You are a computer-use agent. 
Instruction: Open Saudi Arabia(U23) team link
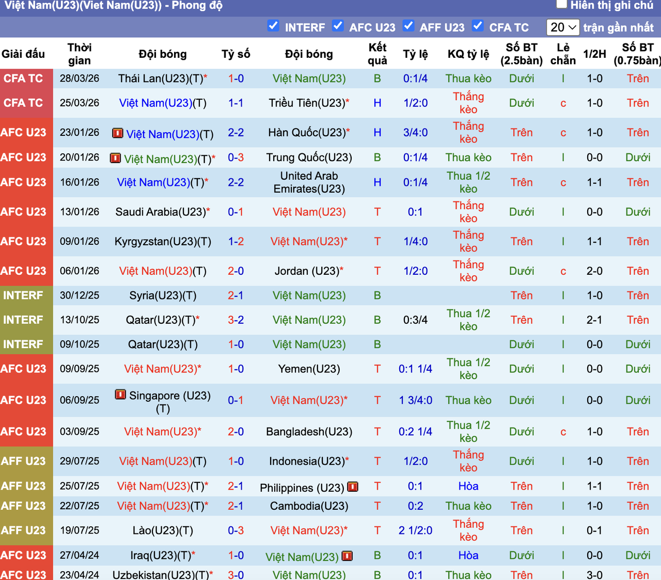click(x=161, y=212)
